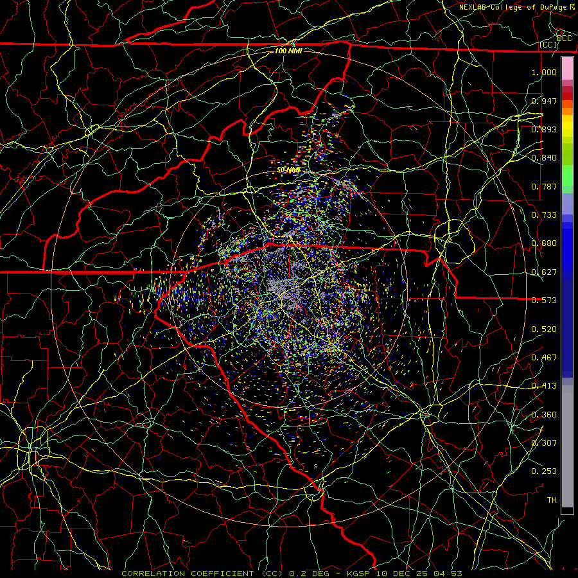The height and width of the screenshot is (578, 578).
Task: Select the 0.413 legend value
Action: pos(544,386)
